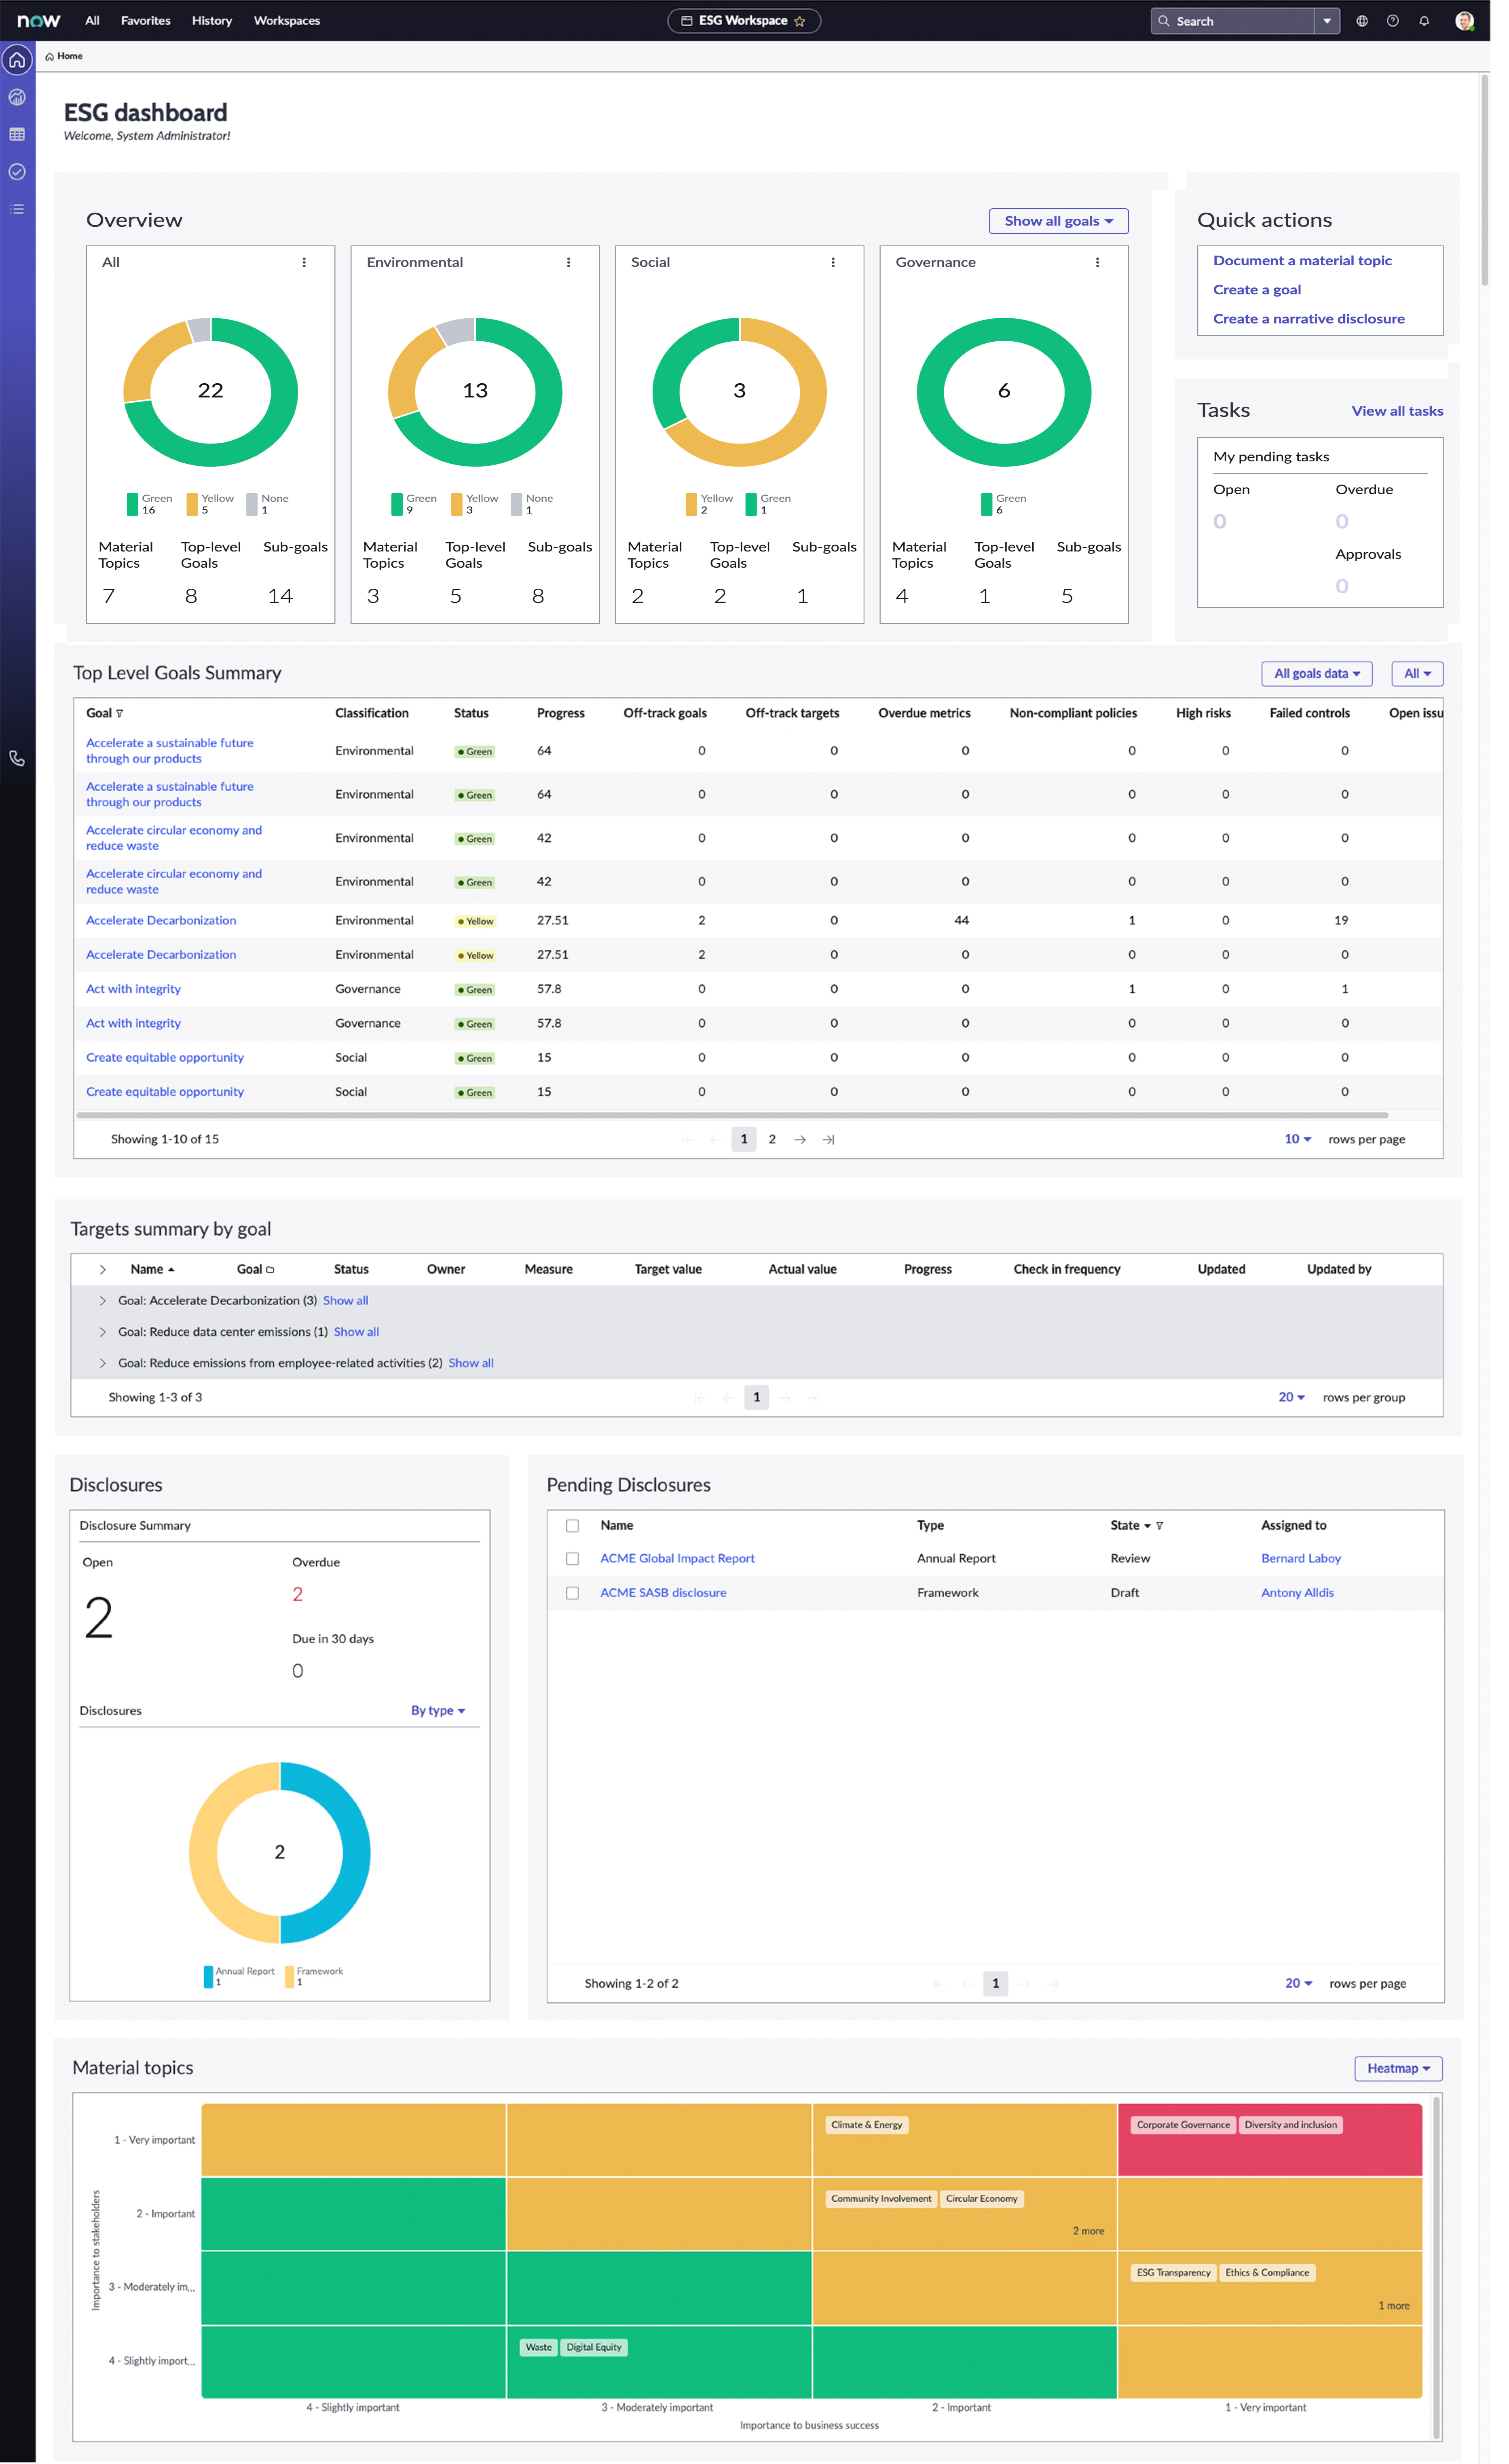
Task: Open ACME Global Impact Report
Action: [677, 1559]
